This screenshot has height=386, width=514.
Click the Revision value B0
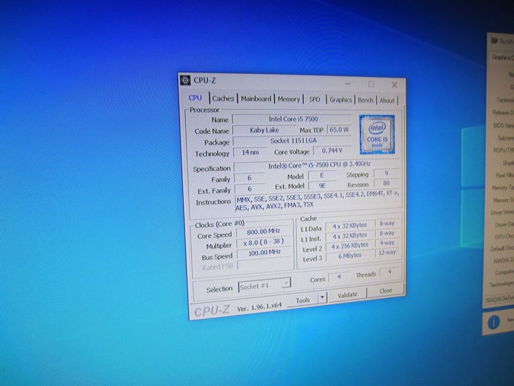[x=387, y=183]
